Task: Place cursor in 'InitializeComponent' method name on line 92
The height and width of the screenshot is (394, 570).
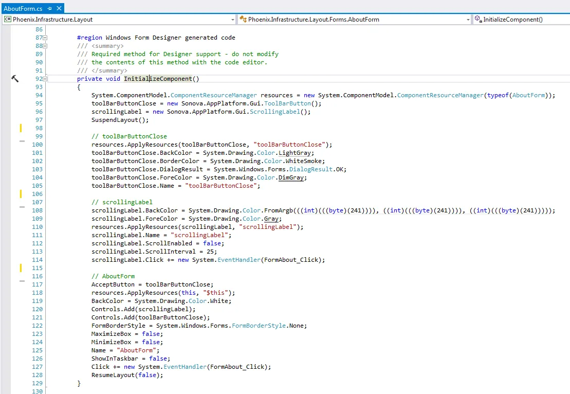Action: pyautogui.click(x=158, y=79)
